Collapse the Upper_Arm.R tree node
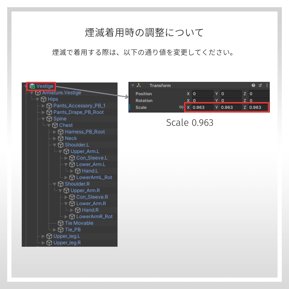The width and height of the screenshot is (289, 289). (x=60, y=191)
